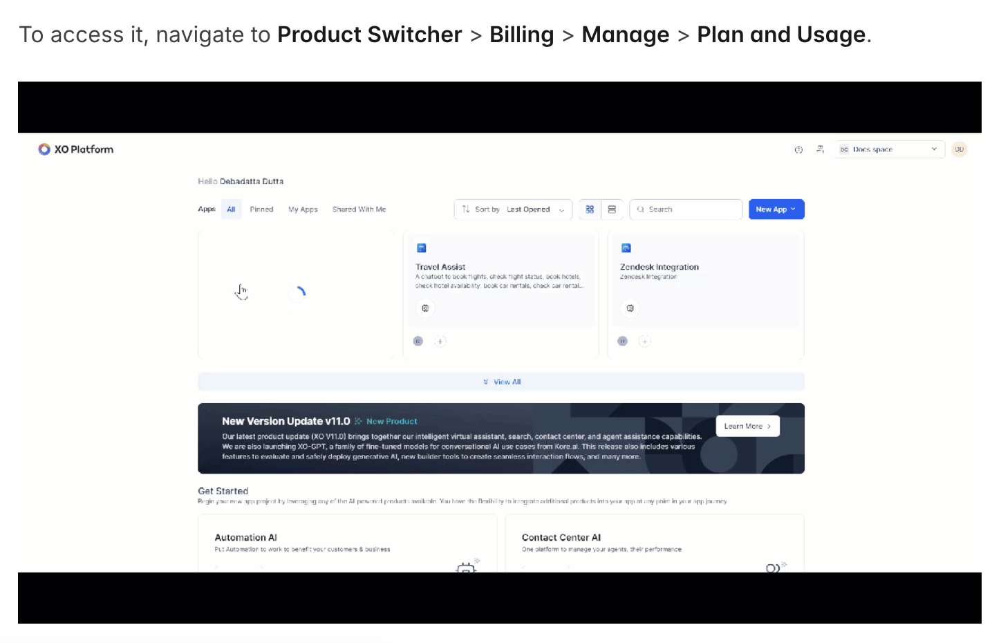Click plus icon under Travel Assist
This screenshot has height=643, width=1001.
point(440,341)
